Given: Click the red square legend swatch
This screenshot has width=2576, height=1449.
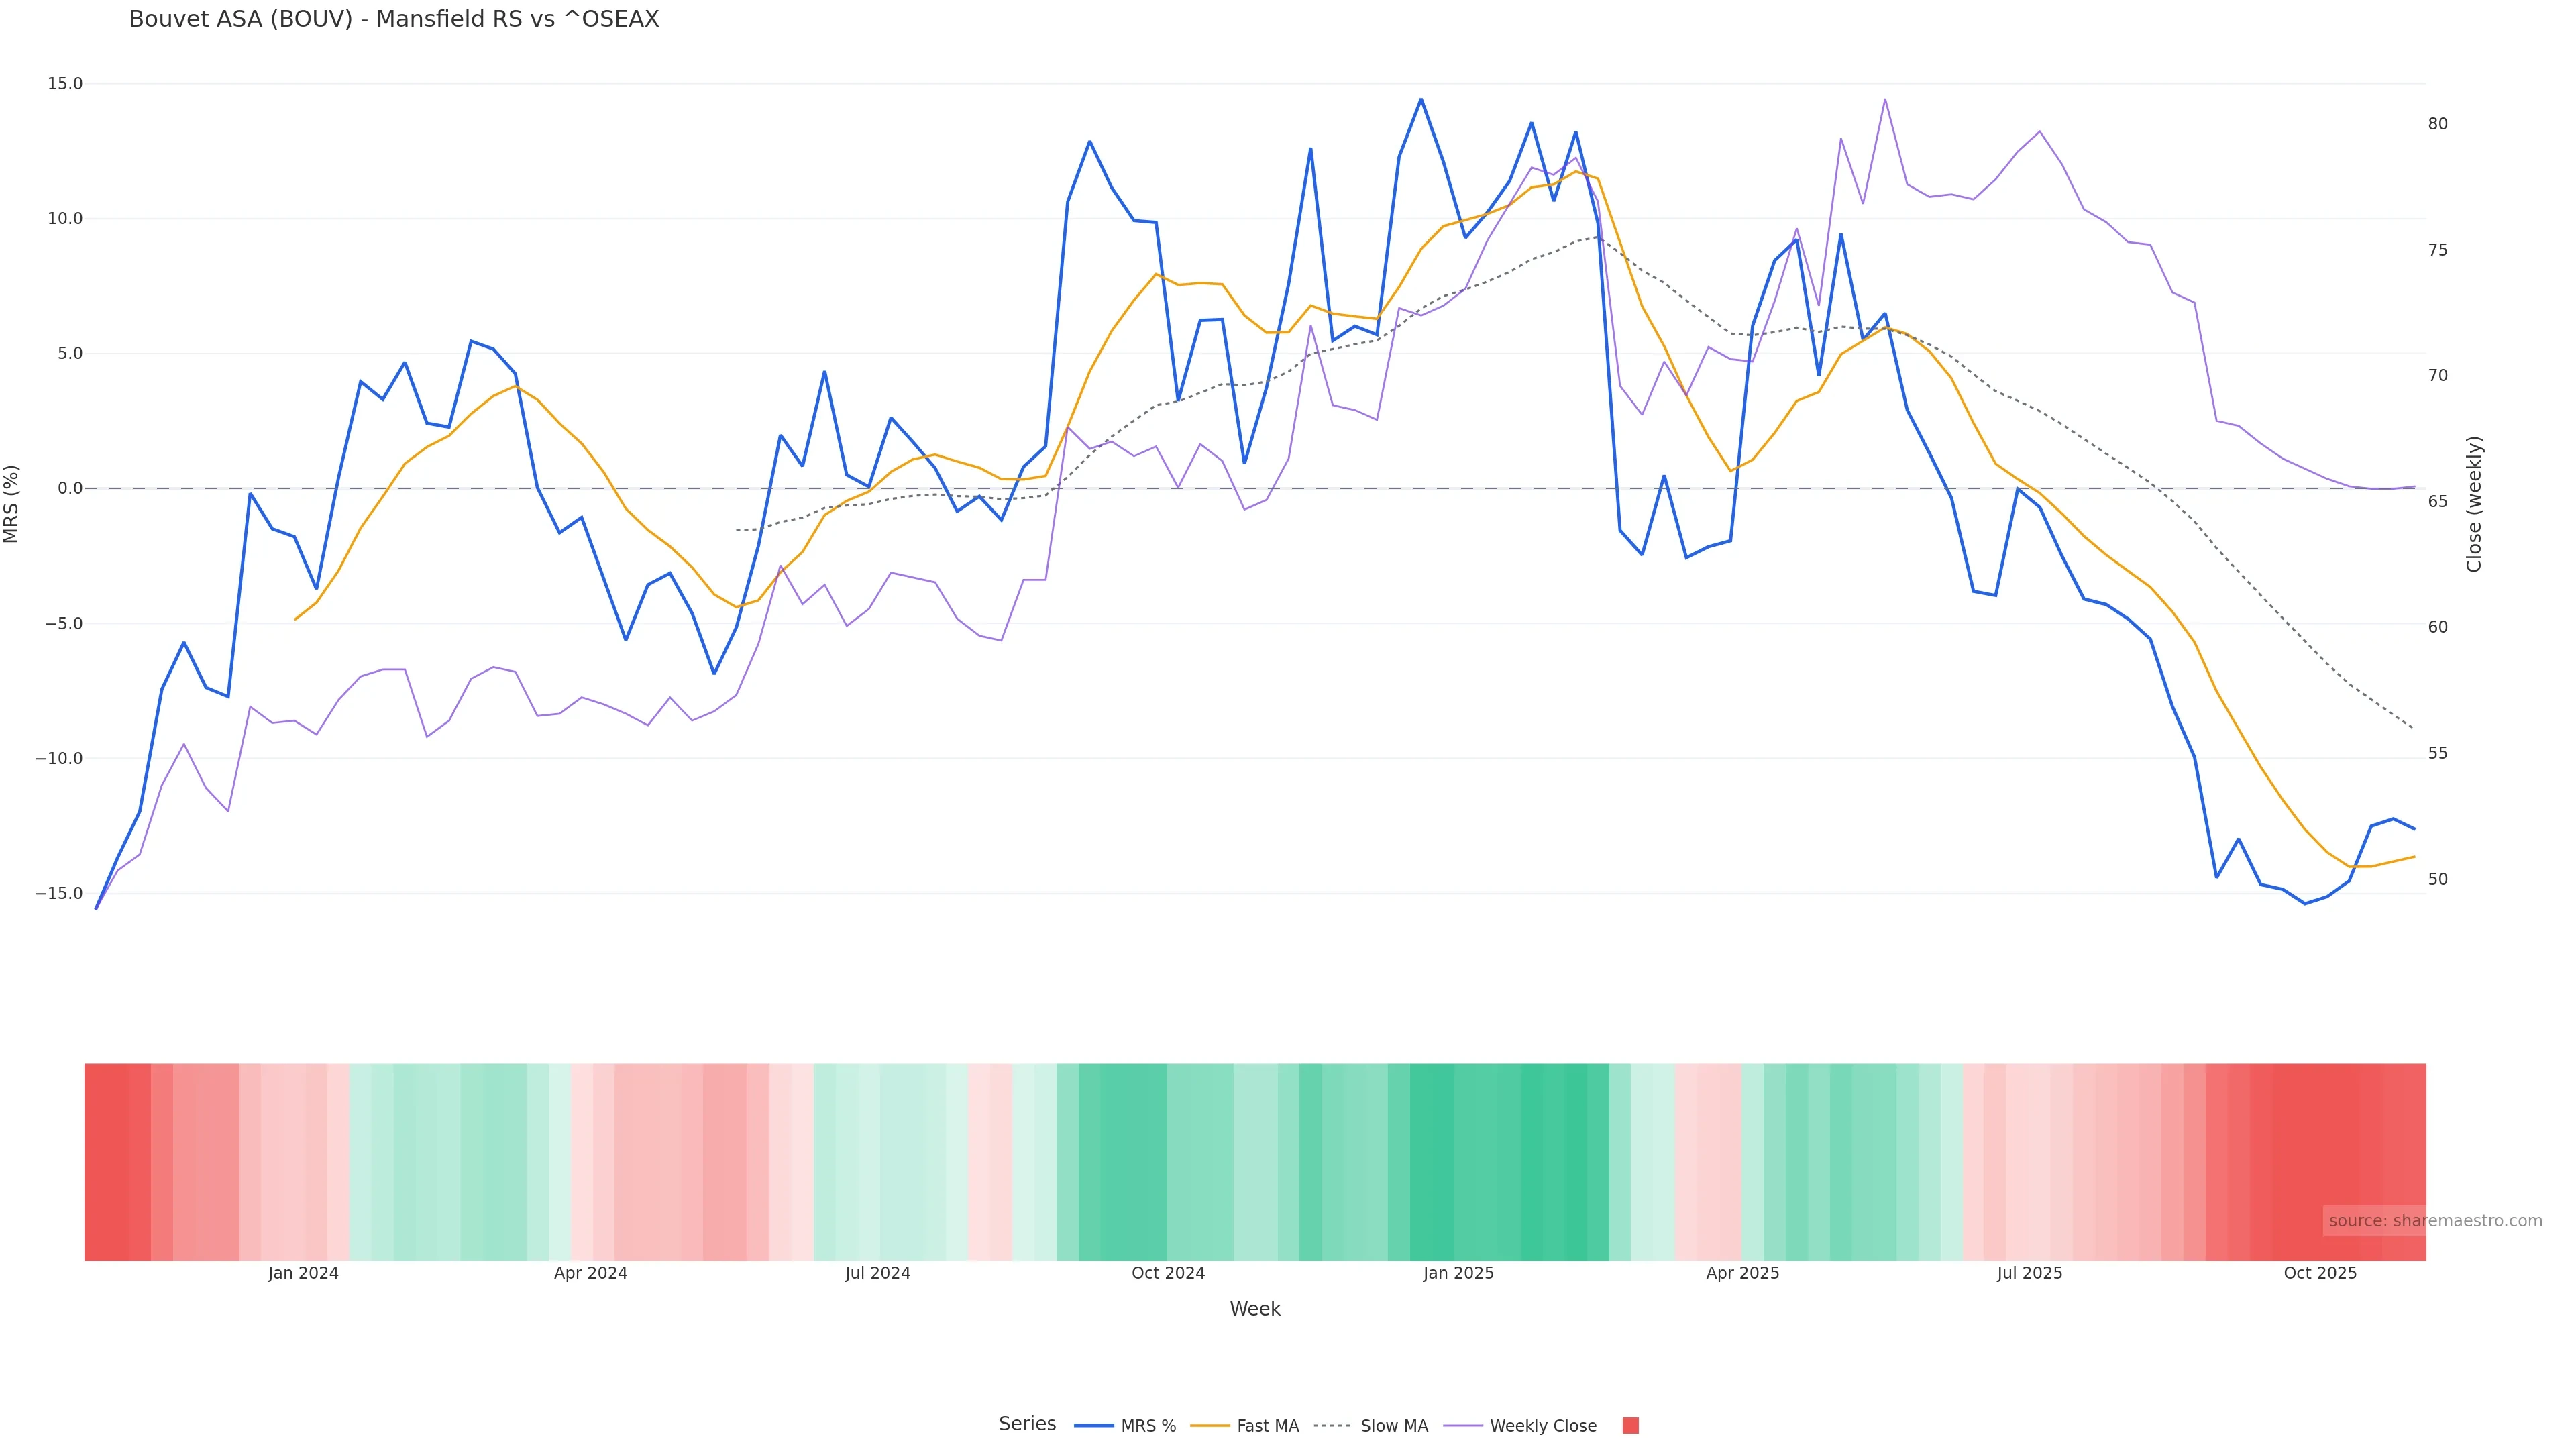Looking at the screenshot, I should pos(1630,1426).
